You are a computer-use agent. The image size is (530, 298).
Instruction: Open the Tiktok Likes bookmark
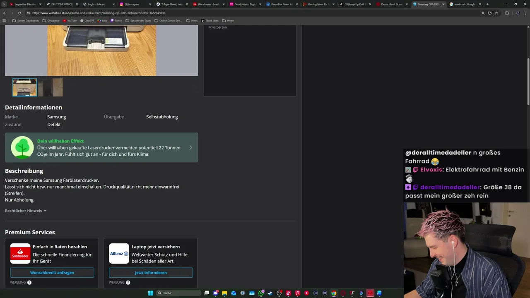(x=210, y=20)
